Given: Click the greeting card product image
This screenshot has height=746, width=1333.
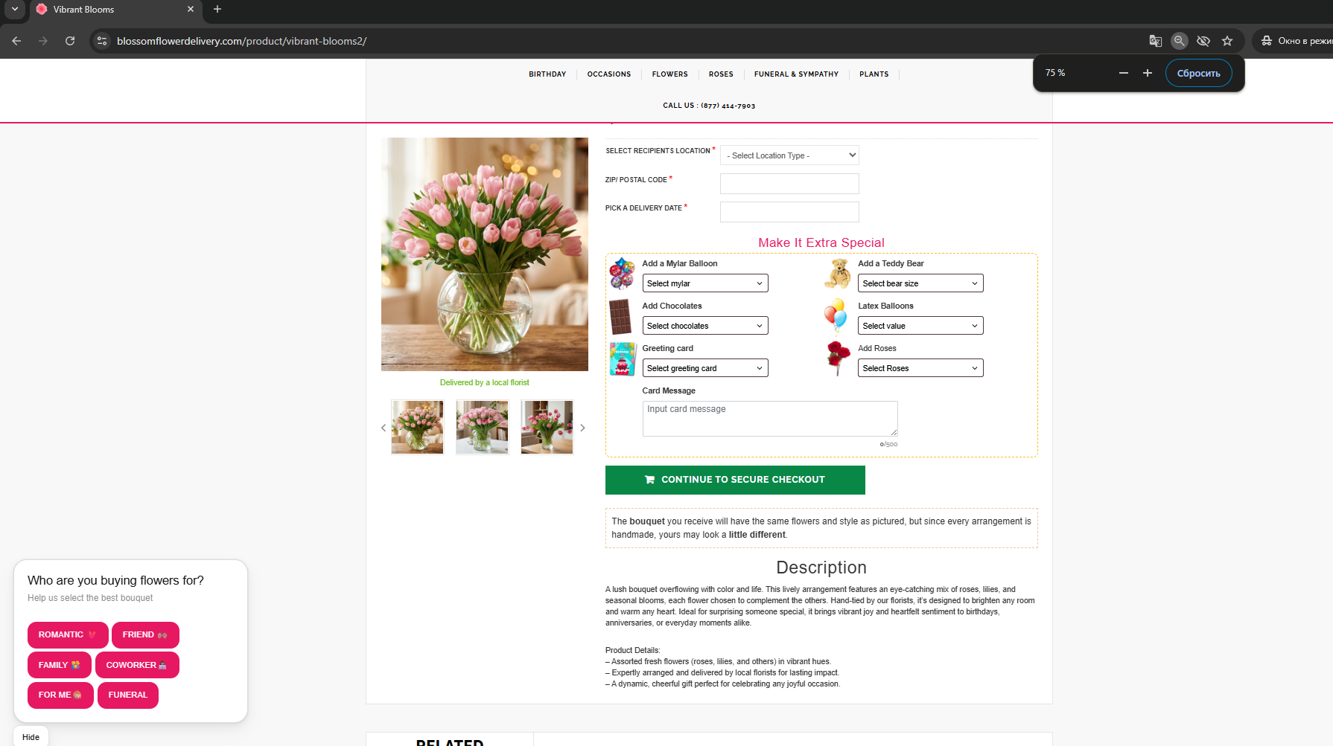Looking at the screenshot, I should click(622, 358).
